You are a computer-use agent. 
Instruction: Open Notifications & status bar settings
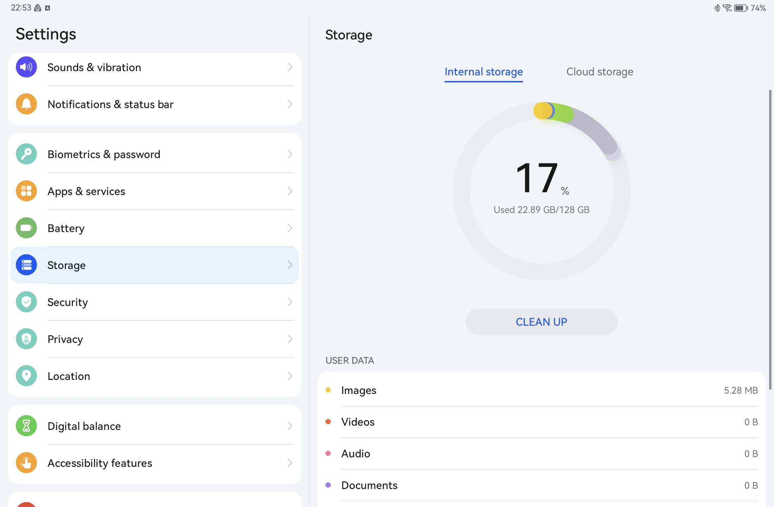(x=155, y=104)
